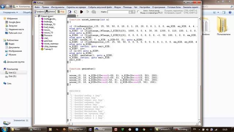The image size is (234, 132).
Task: Select сбор_пшеницы in project tree
Action: pyautogui.click(x=50, y=46)
